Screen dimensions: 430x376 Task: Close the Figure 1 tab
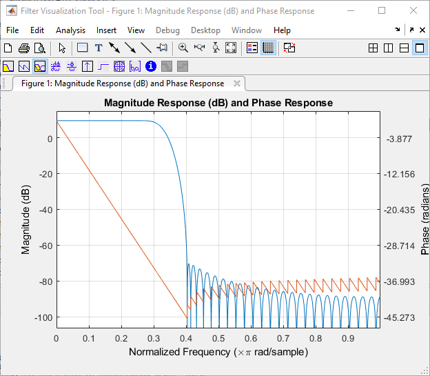pyautogui.click(x=237, y=83)
